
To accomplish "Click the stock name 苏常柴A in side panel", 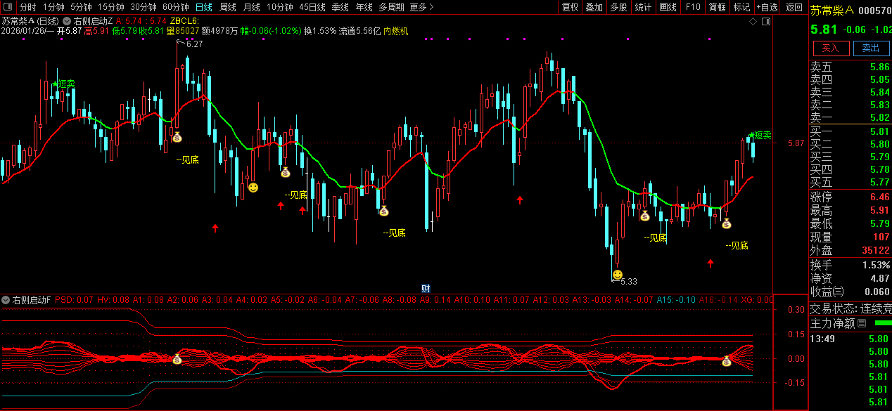I will point(832,10).
